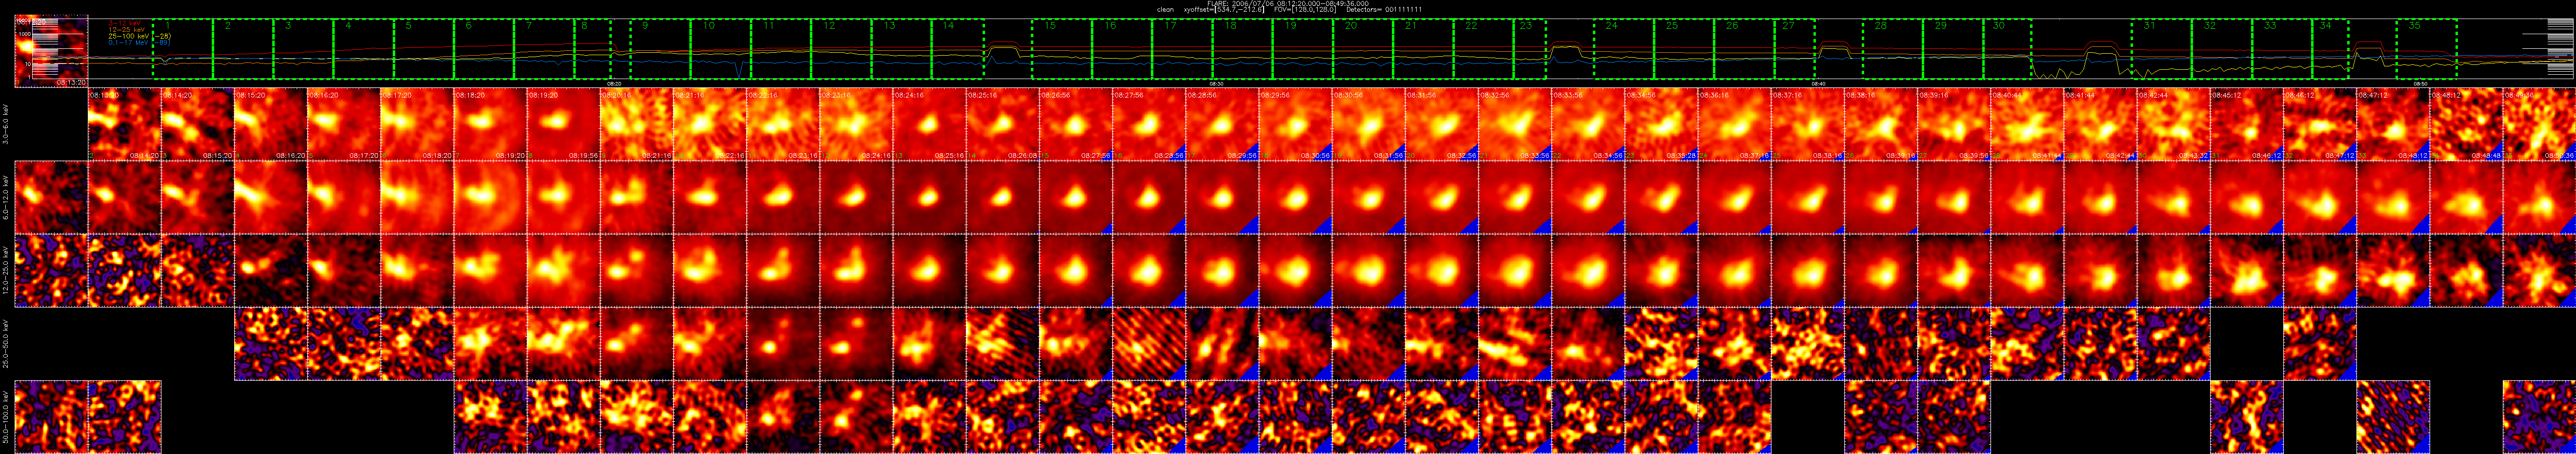Open the 3-6 keV image starting 08:28:56
The width and height of the screenshot is (2576, 454).
[1222, 124]
